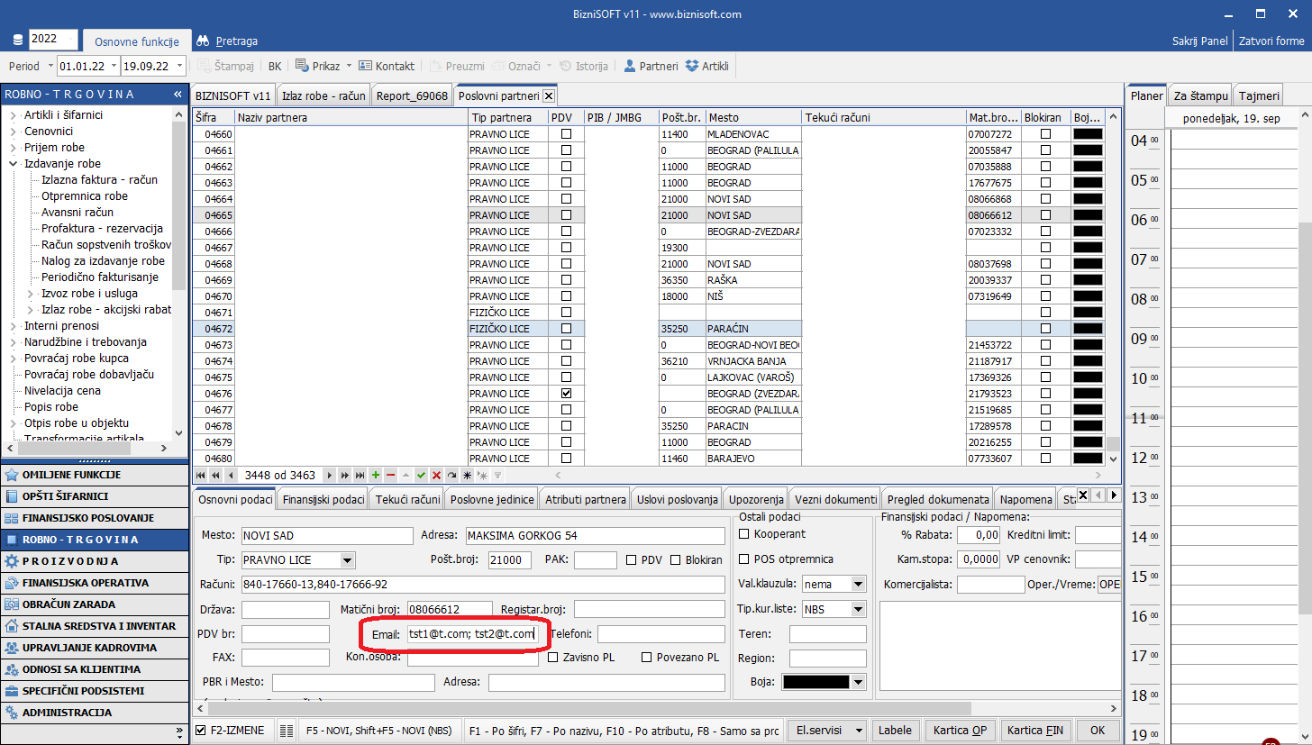Open the Boja color picker dropdown

[857, 682]
